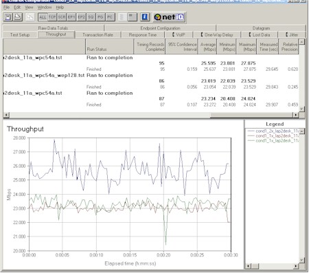
Task: Select the EP1 filter button
Action: coord(71,17)
